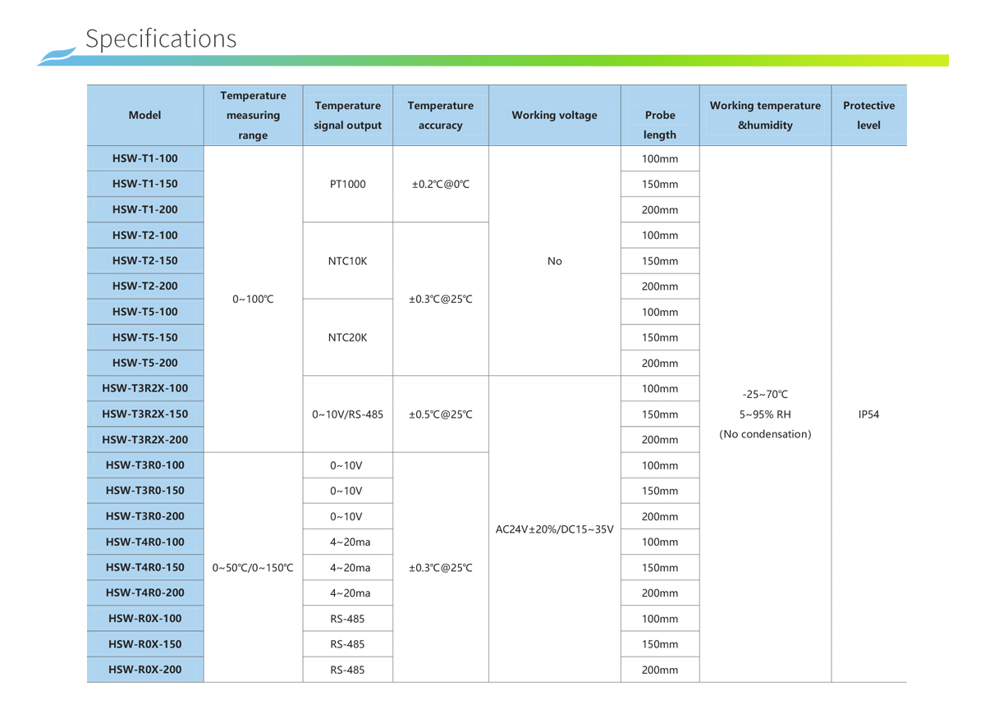Screen dimensions: 985x714
Task: Click the Temperature signal output header
Action: click(x=347, y=116)
